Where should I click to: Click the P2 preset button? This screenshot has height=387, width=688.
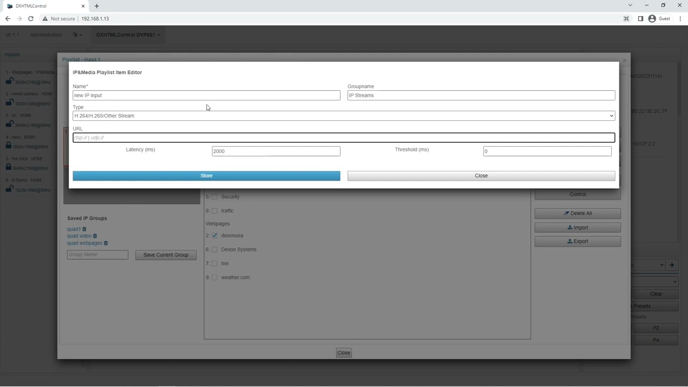656,328
